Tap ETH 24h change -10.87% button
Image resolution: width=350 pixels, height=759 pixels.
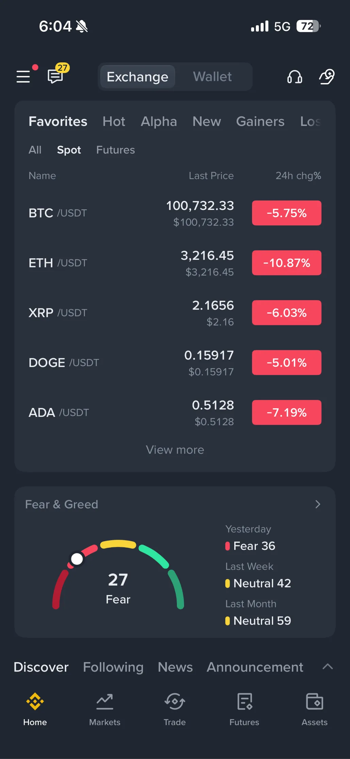(286, 263)
